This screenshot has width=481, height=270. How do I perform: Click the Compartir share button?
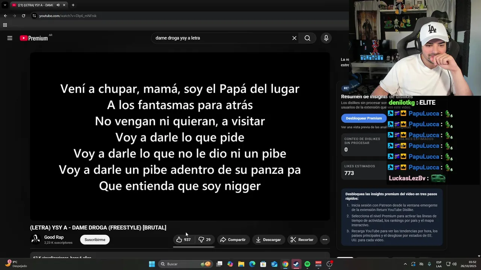click(233, 240)
